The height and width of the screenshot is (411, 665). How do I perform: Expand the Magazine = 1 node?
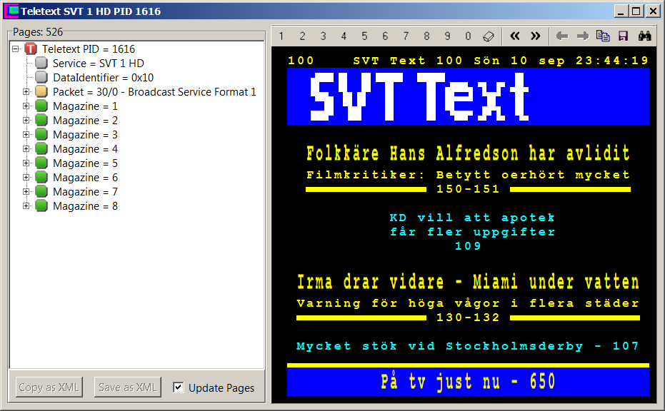click(26, 106)
